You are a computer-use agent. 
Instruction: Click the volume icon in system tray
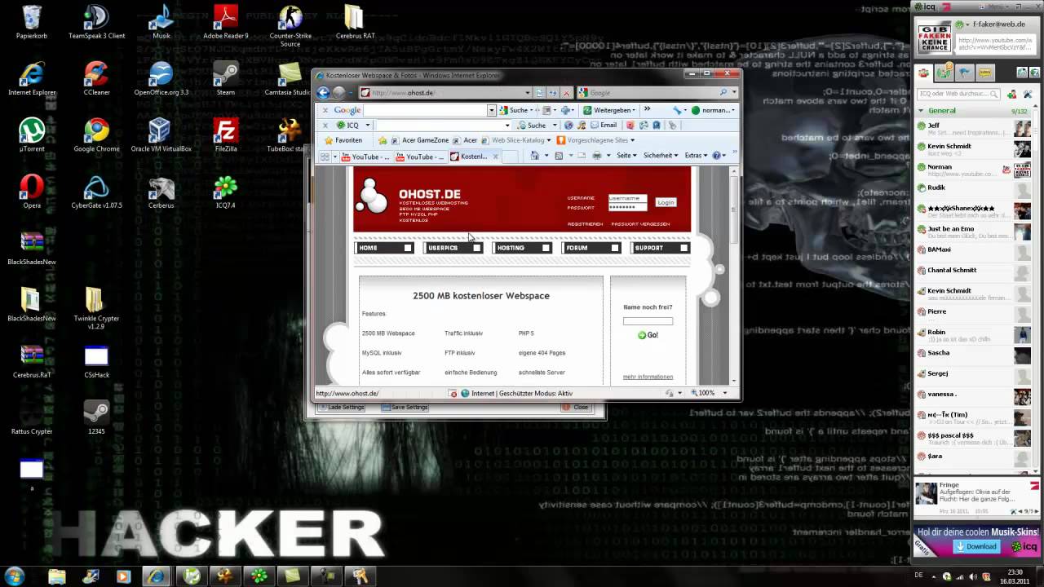pos(975,576)
